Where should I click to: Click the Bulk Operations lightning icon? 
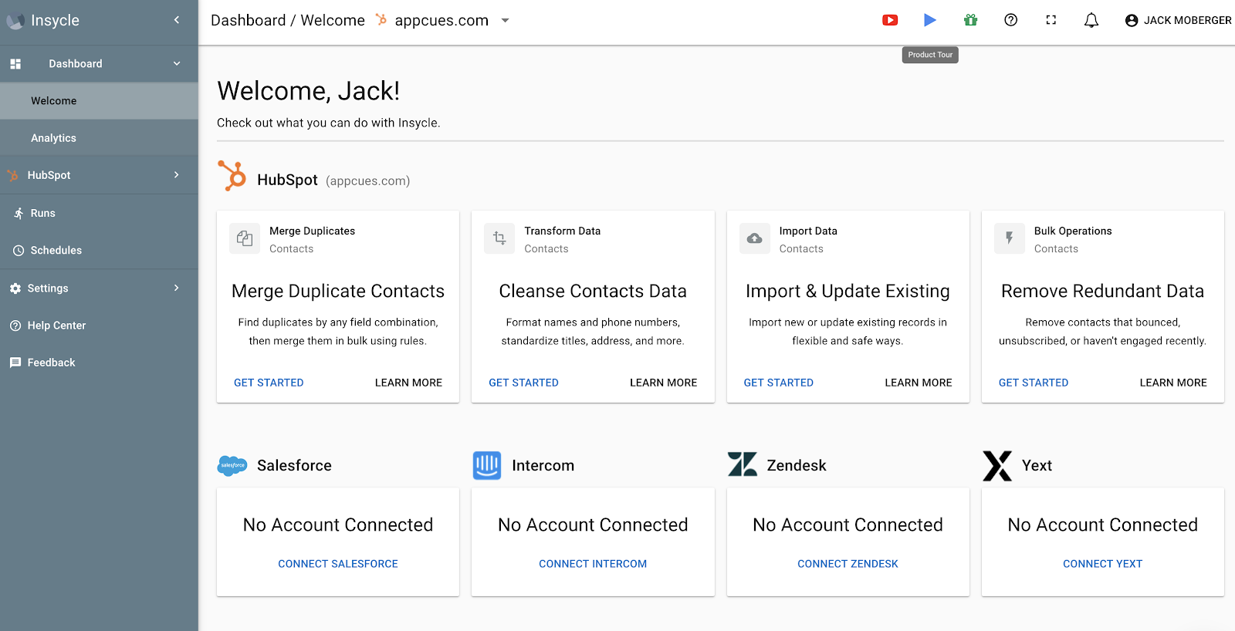tap(1010, 238)
